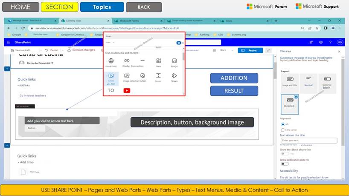Choose the Colorful block layout

point(327,83)
